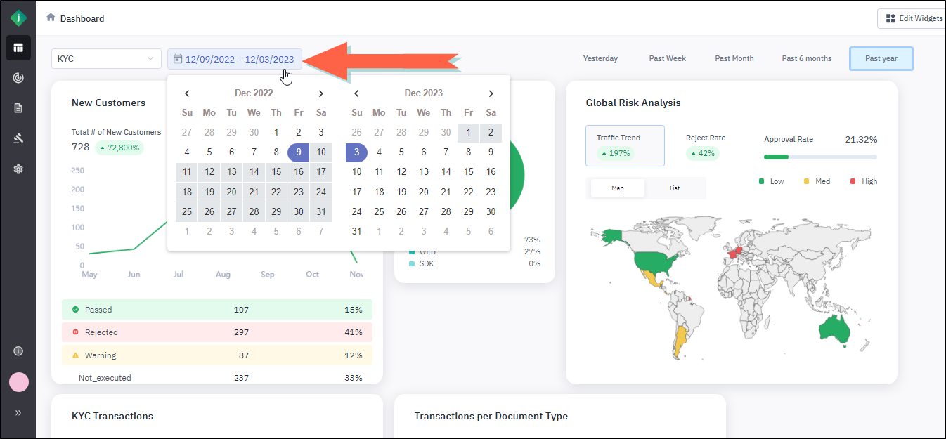Open the KYC dropdown
Viewport: 946px width, 439px height.
click(106, 59)
